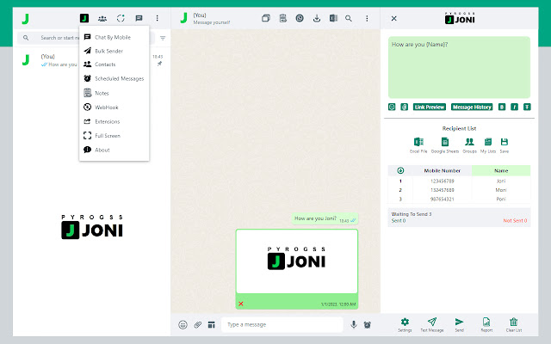This screenshot has height=344, width=551.
Task: Click the WhatsApp circle icon in chat header
Action: pos(300,18)
